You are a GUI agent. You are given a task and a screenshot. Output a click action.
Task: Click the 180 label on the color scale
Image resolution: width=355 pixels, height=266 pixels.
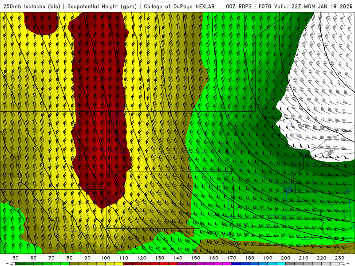(x=249, y=258)
